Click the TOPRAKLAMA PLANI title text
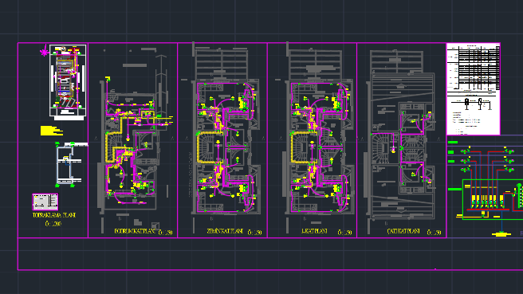 tap(54, 215)
